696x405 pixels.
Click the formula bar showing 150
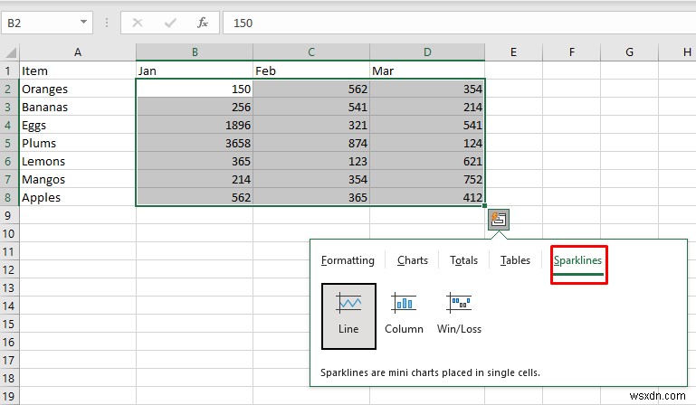point(460,23)
